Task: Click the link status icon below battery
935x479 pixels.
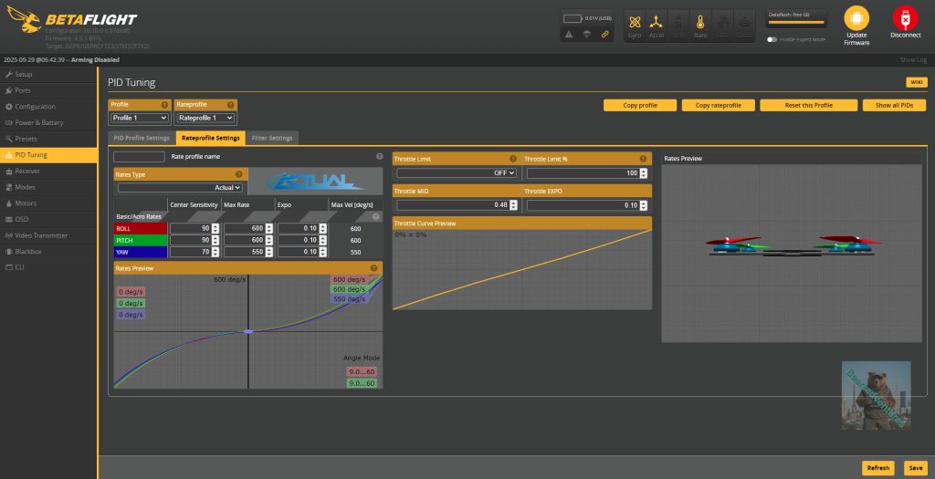Action: click(x=604, y=34)
